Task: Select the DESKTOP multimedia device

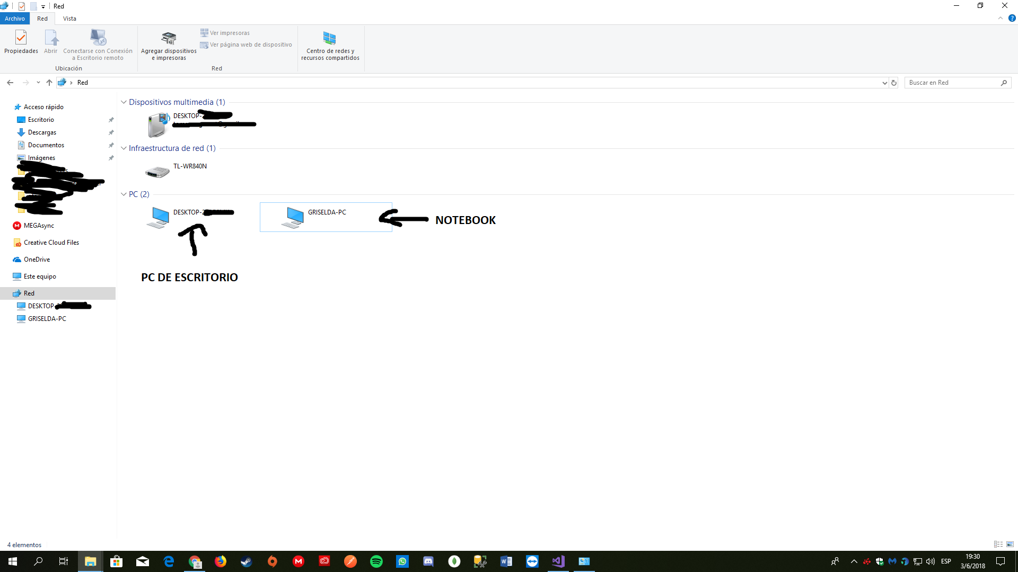Action: click(x=201, y=124)
